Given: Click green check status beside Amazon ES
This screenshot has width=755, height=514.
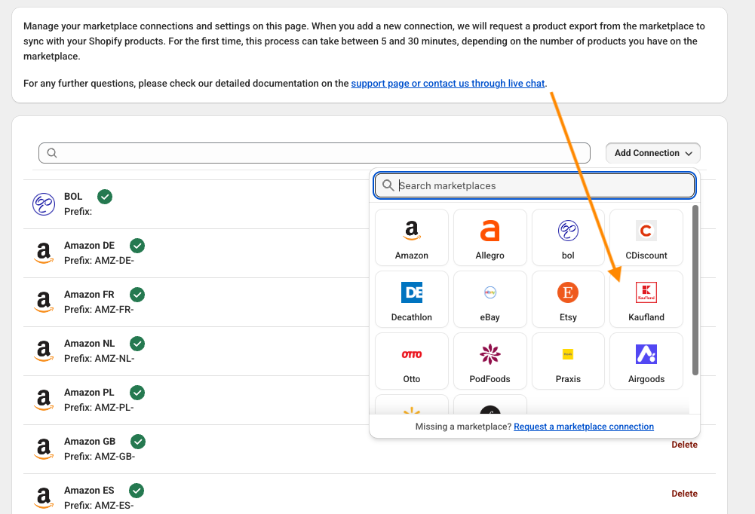Looking at the screenshot, I should pyautogui.click(x=137, y=491).
